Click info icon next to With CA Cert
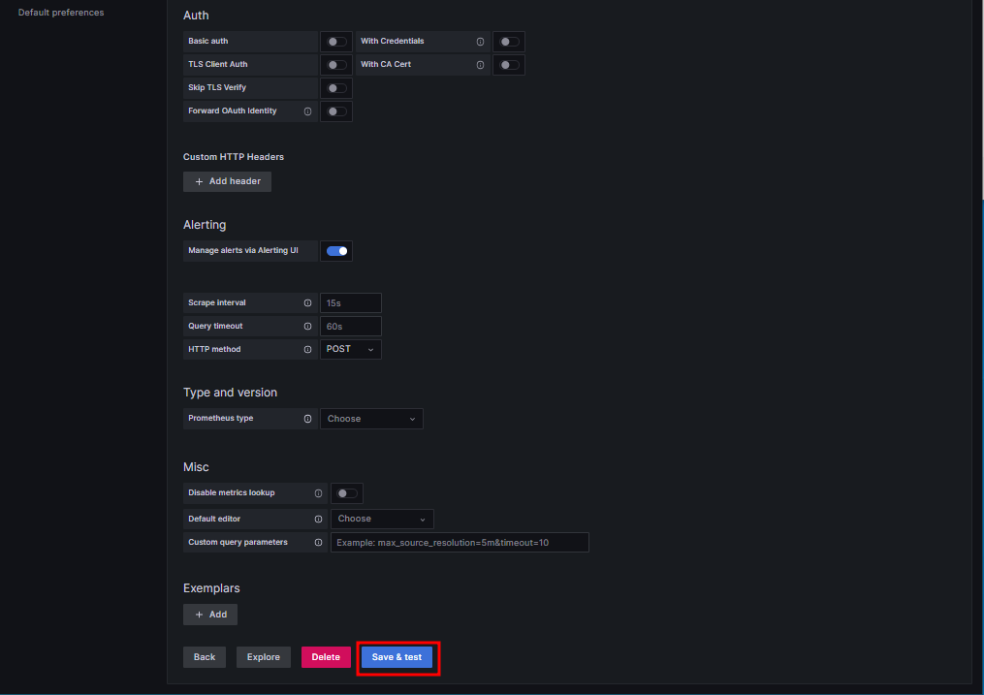Screen dimensions: 984x695 [480, 65]
